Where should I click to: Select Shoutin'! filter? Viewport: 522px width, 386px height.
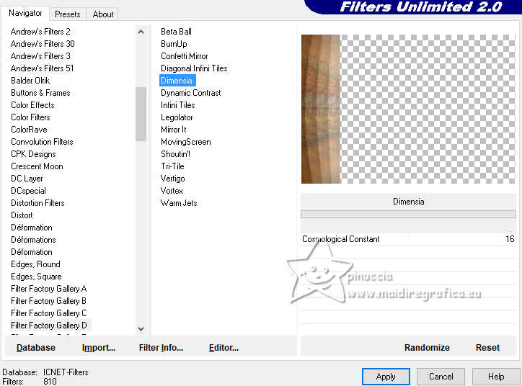[175, 154]
